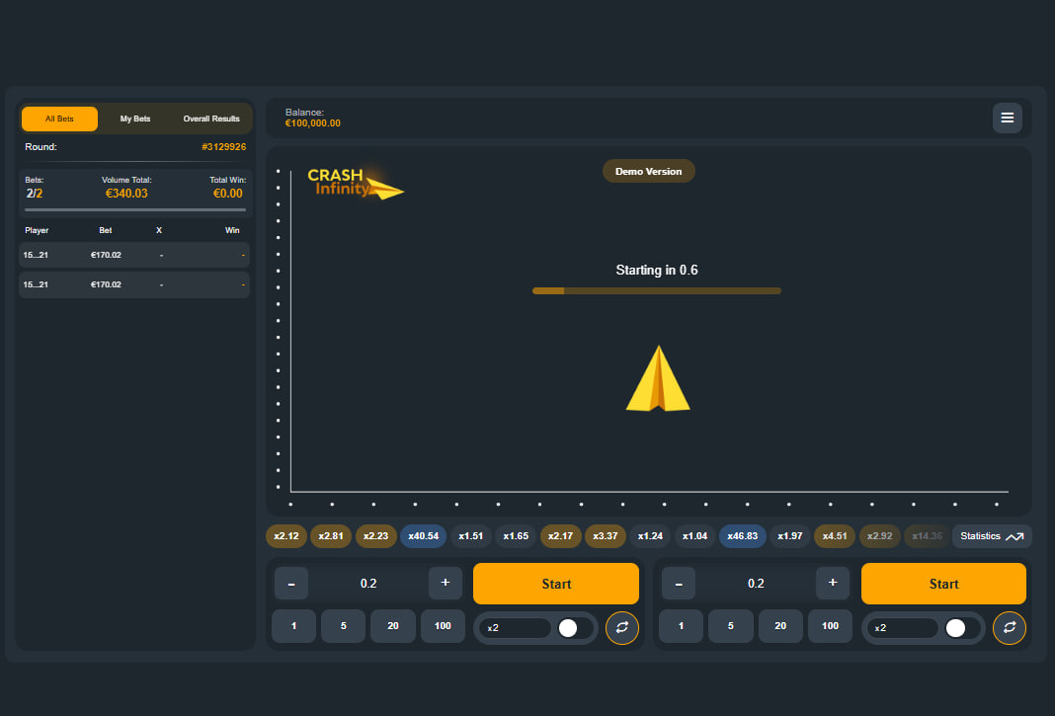Select left panel 5 quick bet
Screen dimensions: 1055x716
point(343,626)
